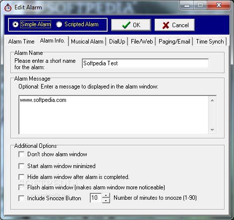Screen dimensions: 234x220
Task: Open the DialUp tab
Action: pyautogui.click(x=117, y=42)
